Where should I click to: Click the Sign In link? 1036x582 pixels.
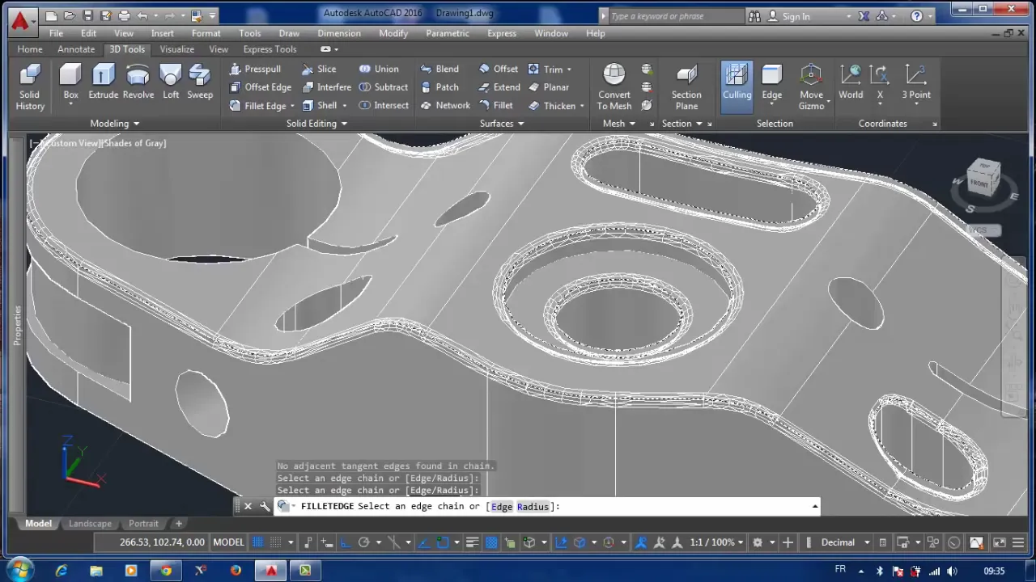click(795, 15)
